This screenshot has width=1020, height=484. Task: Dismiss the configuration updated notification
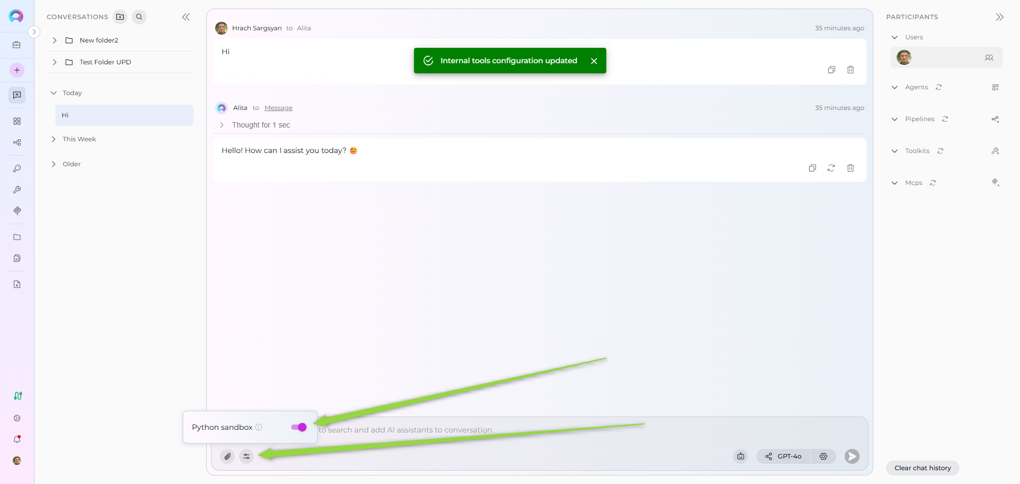point(594,61)
